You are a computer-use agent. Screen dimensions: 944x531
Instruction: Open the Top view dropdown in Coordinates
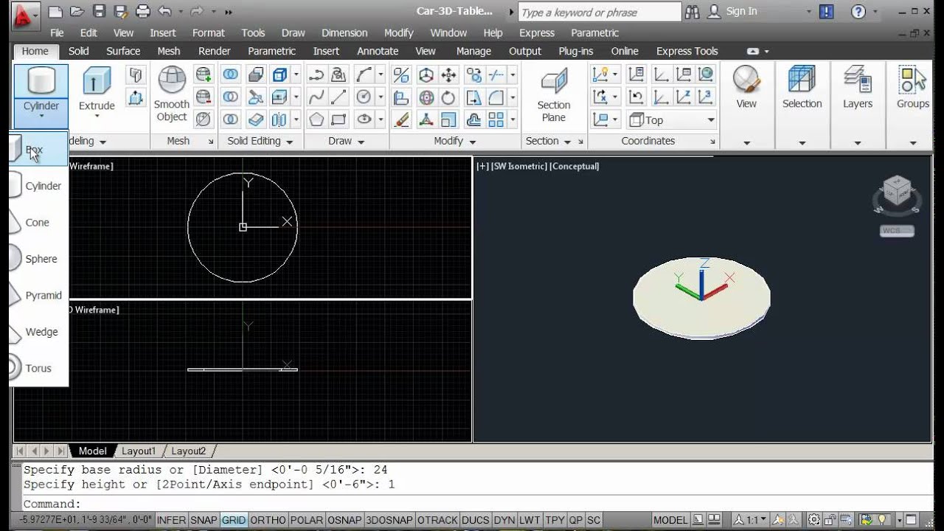(x=671, y=119)
